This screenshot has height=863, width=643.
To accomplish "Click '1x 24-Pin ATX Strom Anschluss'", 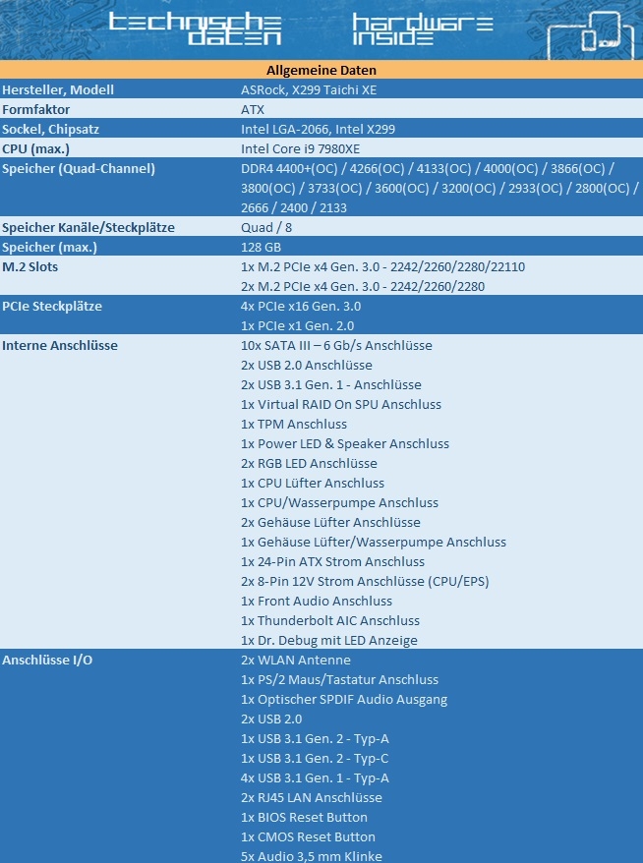I will pos(332,562).
